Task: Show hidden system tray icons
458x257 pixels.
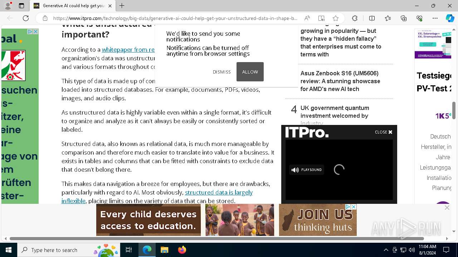Action: click(386, 250)
